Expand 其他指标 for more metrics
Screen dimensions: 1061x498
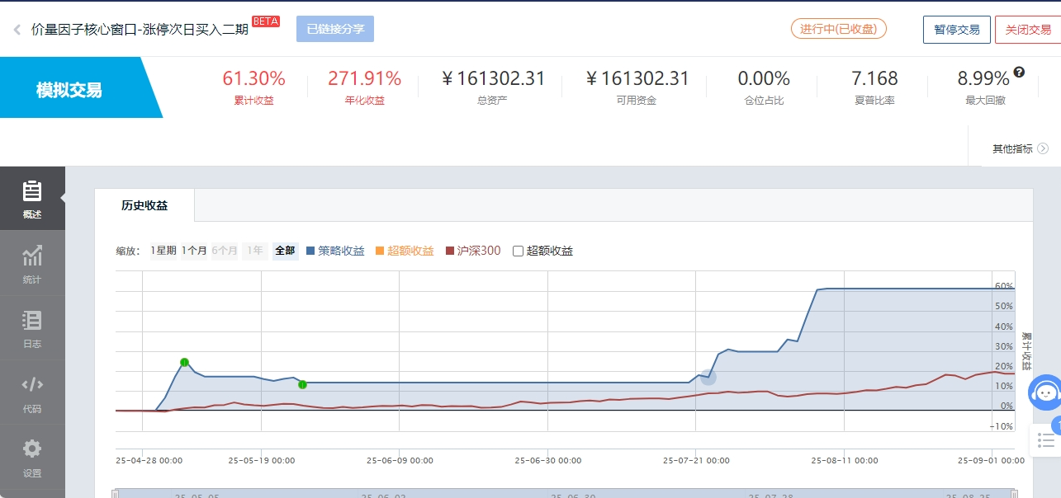[x=1020, y=149]
